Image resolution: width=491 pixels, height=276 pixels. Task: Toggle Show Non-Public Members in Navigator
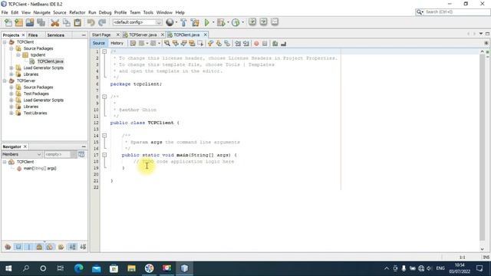(x=39, y=247)
